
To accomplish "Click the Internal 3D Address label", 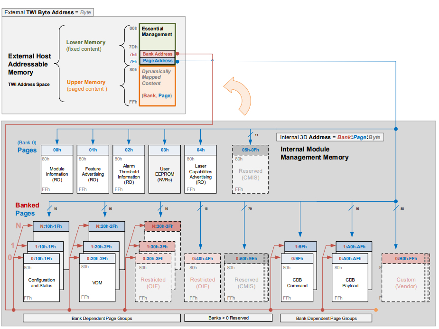I will pos(330,137).
